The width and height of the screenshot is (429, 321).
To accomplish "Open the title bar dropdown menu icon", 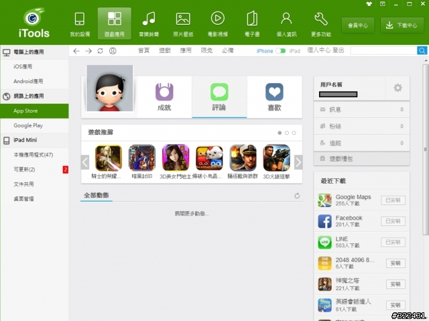I will point(383,4).
